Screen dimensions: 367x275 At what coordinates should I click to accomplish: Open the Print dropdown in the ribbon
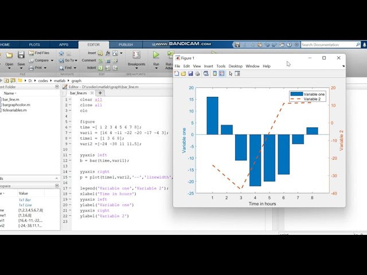pyautogui.click(x=37, y=68)
